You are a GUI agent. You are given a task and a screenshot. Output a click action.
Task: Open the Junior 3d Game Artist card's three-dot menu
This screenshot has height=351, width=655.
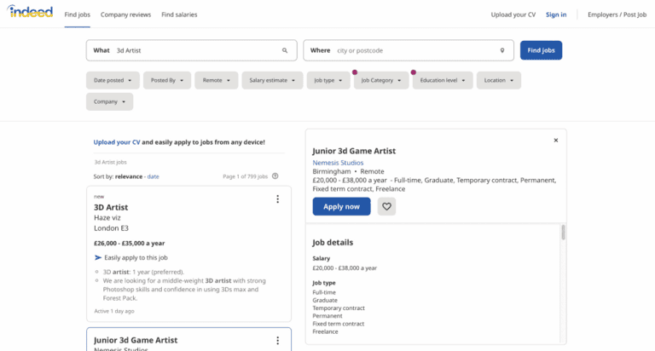[x=278, y=341]
